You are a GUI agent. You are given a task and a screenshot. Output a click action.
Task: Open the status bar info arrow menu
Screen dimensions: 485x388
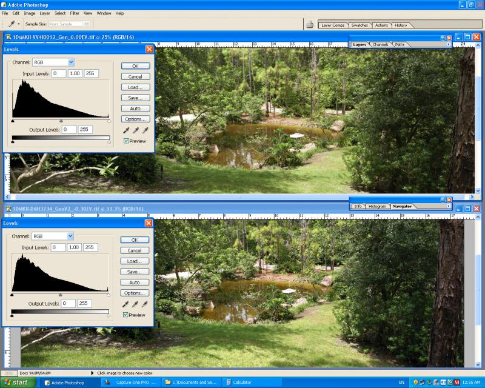pyautogui.click(x=92, y=373)
